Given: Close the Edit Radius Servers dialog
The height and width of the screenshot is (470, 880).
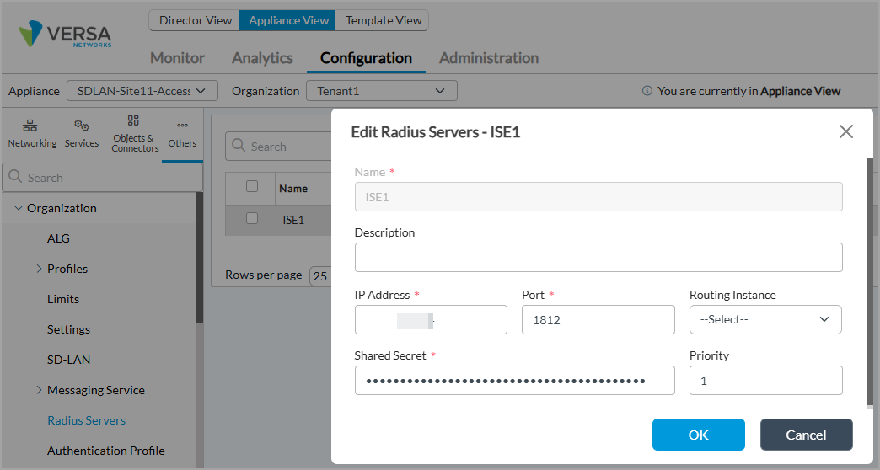Looking at the screenshot, I should pyautogui.click(x=846, y=131).
